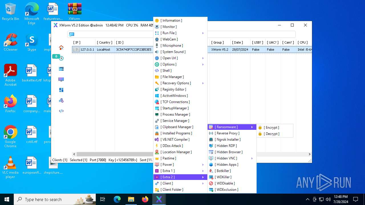This screenshot has width=365, height=205.
Task: Click the horizontal scrollbar right arrow
Action: pos(309,154)
